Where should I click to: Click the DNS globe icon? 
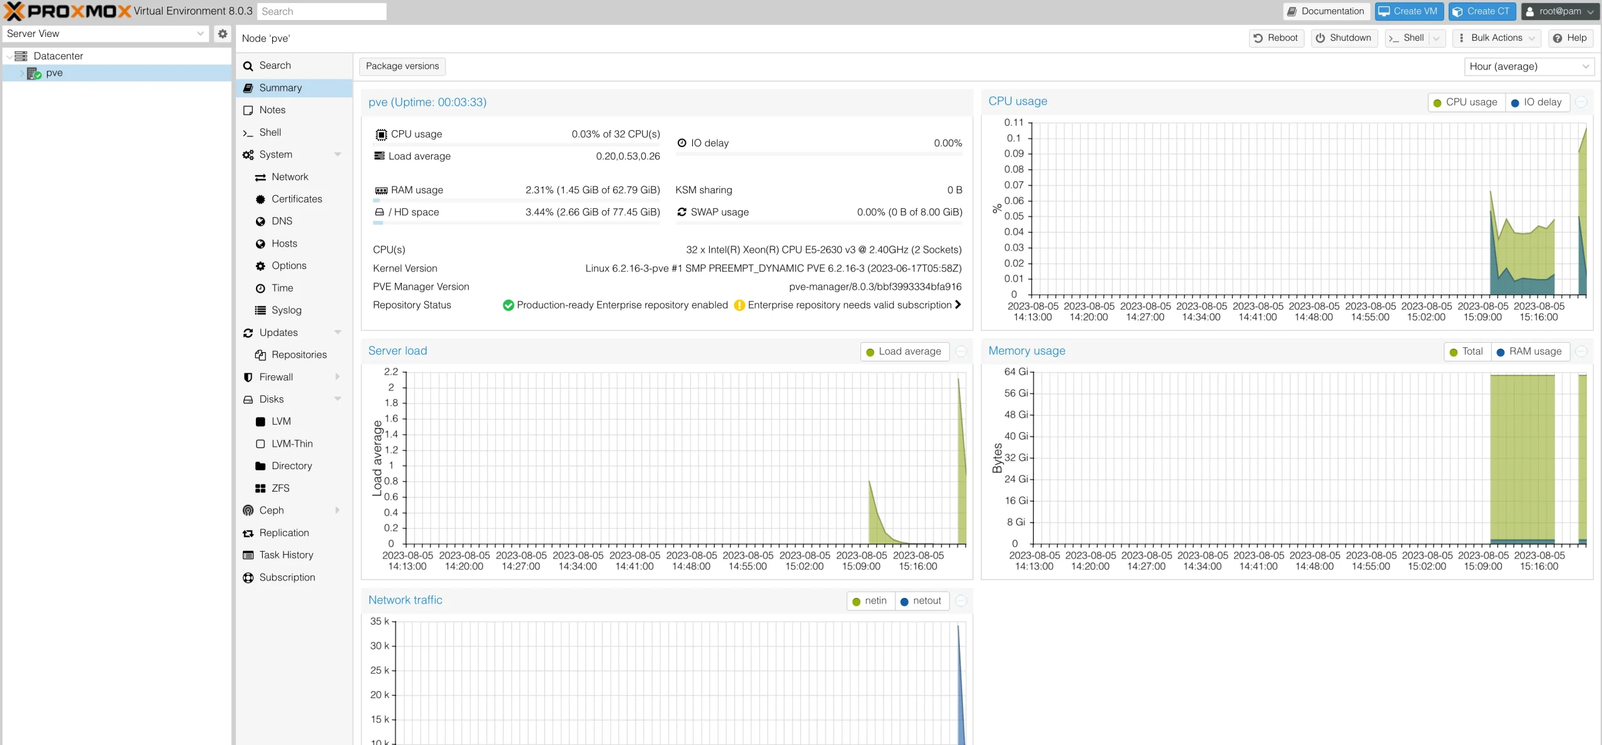pyautogui.click(x=260, y=221)
